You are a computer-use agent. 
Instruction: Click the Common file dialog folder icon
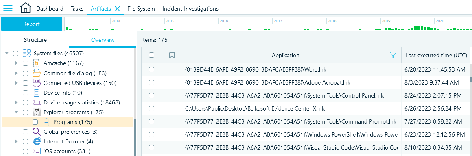pos(36,73)
